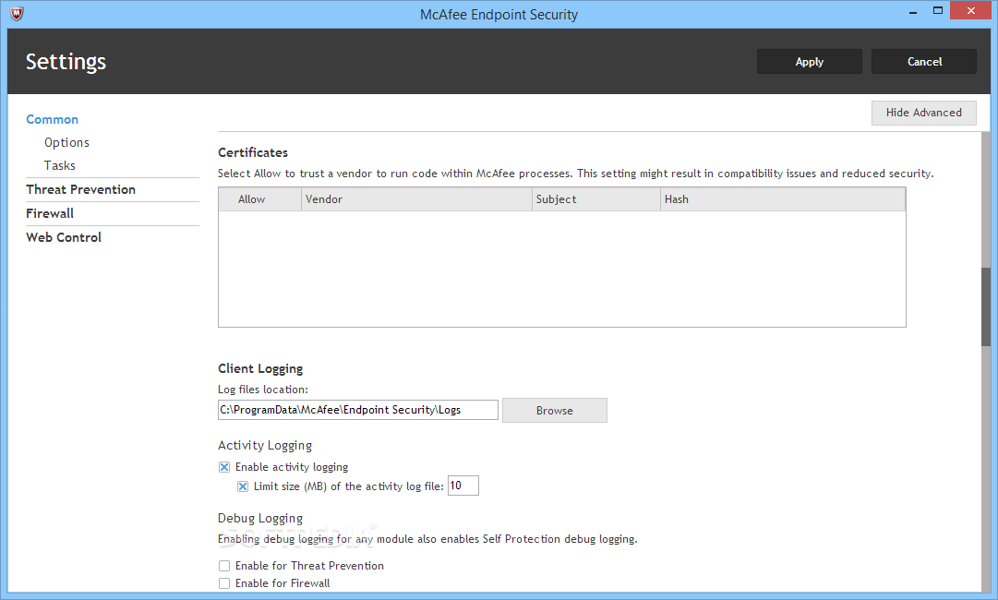Click the Activity Logging subheading

click(x=265, y=446)
